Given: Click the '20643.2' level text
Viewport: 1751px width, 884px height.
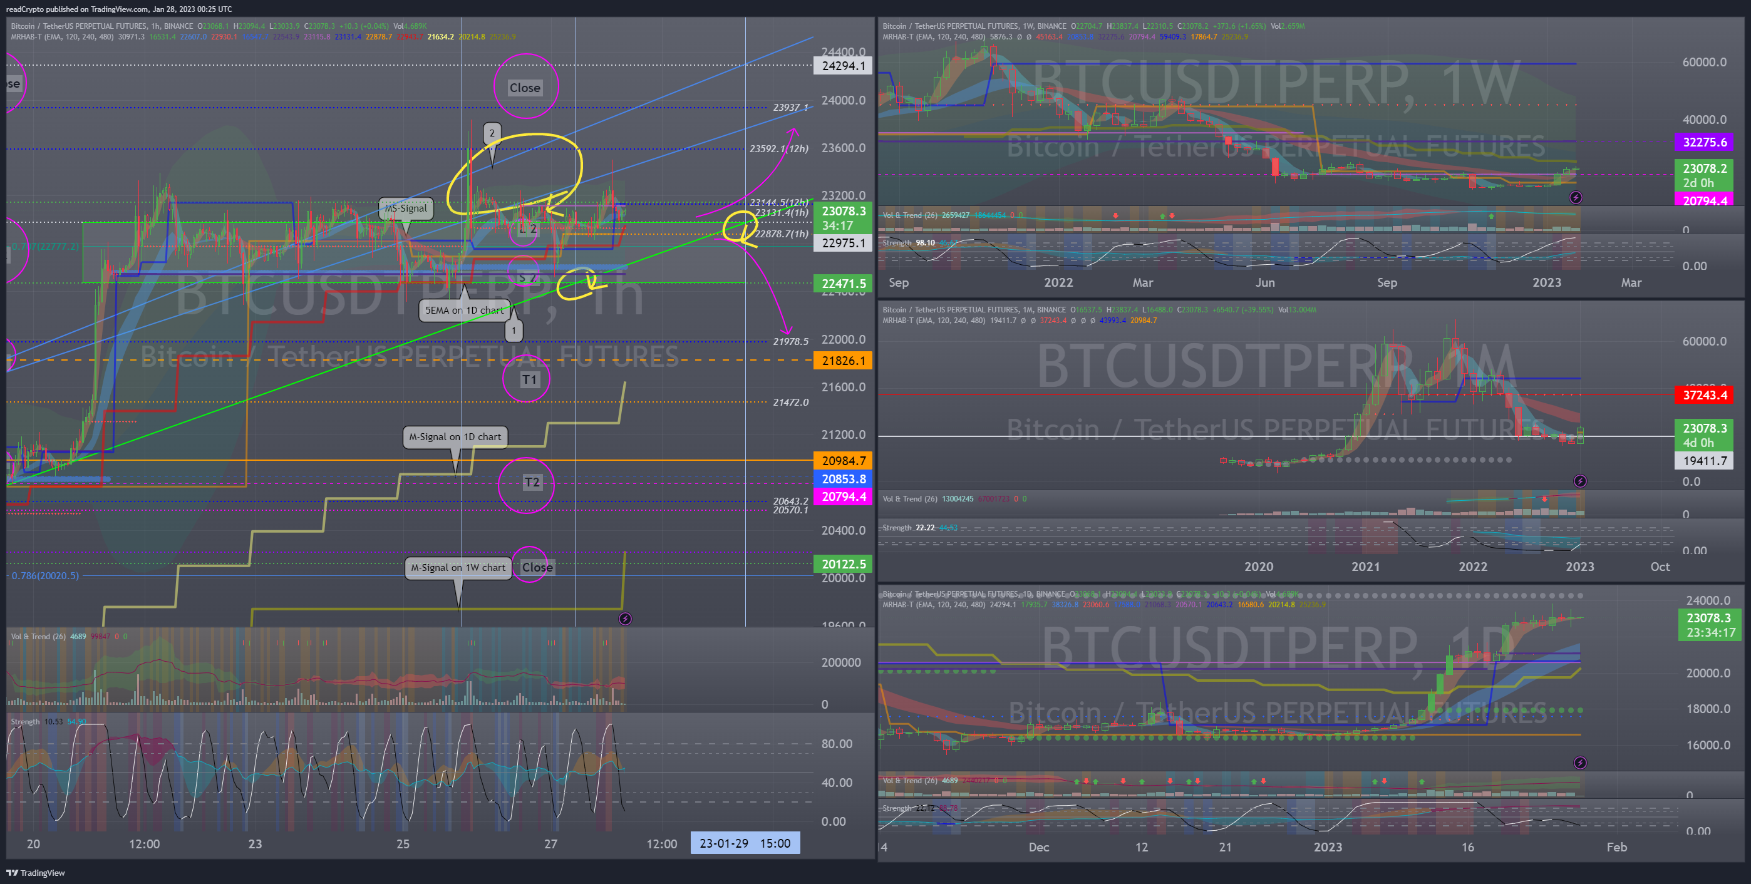Looking at the screenshot, I should [x=790, y=501].
